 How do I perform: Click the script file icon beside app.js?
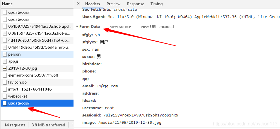5,61
